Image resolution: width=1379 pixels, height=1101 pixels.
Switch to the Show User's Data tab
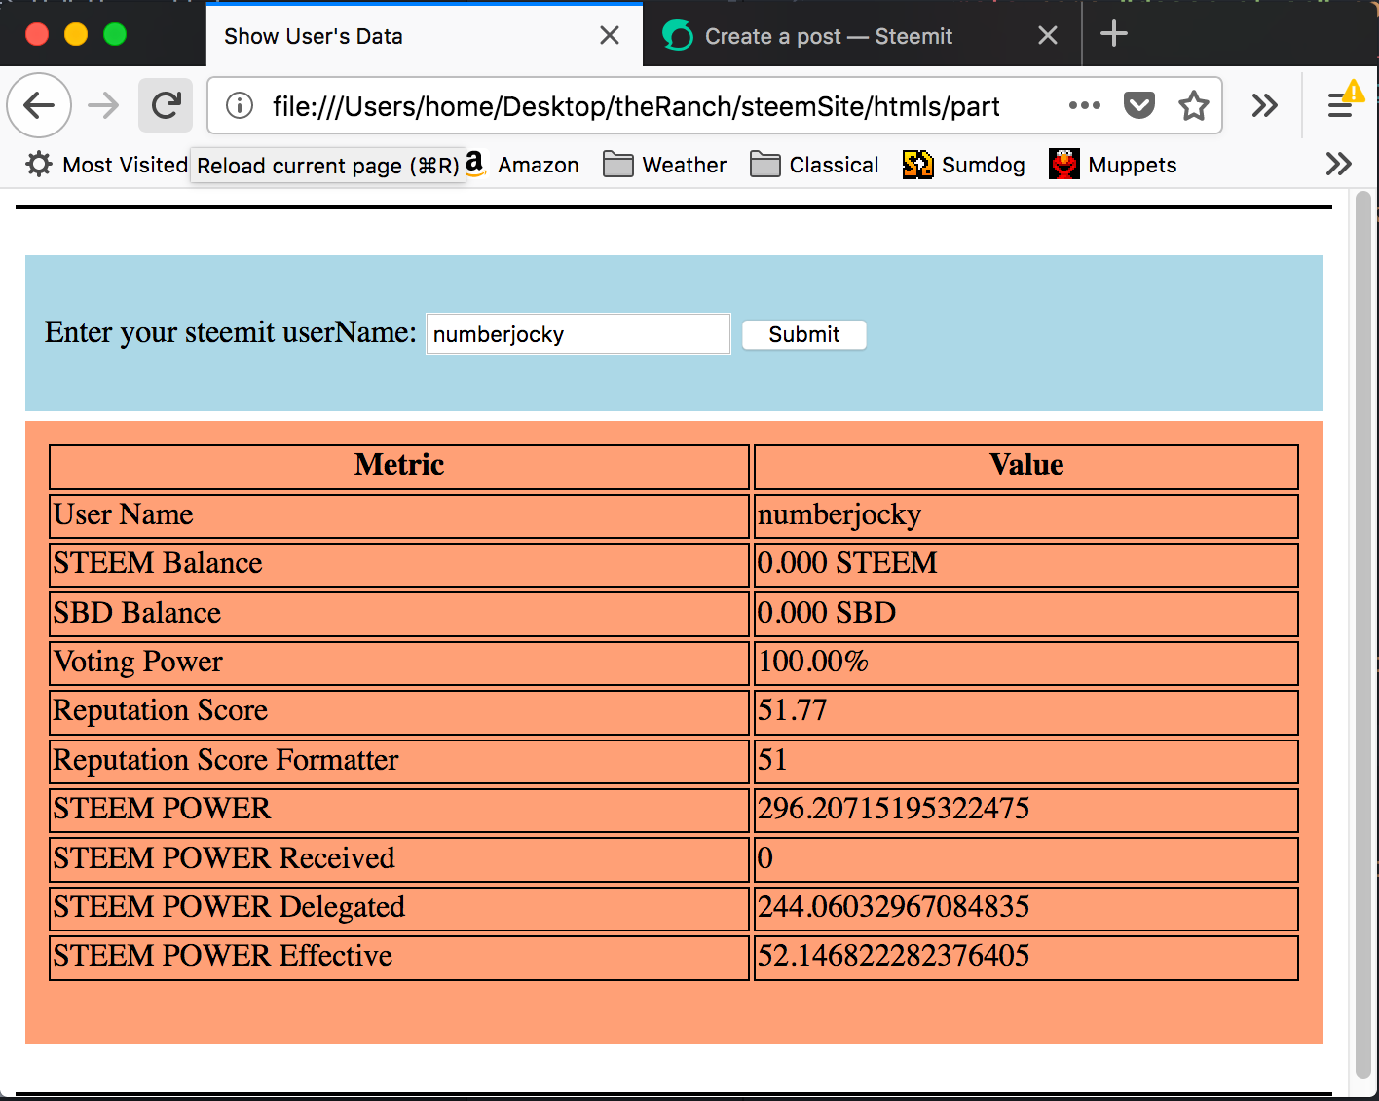click(424, 36)
